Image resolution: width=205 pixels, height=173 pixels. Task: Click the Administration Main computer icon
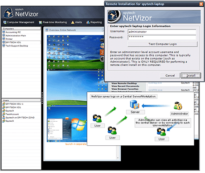pyautogui.click(x=4, y=36)
